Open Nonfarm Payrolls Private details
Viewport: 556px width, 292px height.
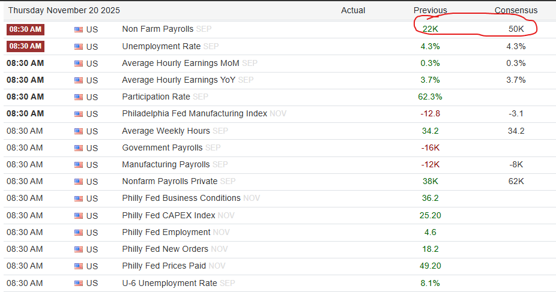(x=169, y=181)
